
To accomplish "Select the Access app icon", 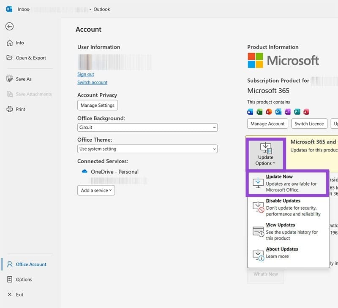I will (x=306, y=112).
